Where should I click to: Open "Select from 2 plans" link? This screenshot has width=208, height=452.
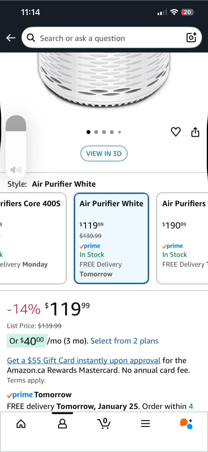[124, 341]
